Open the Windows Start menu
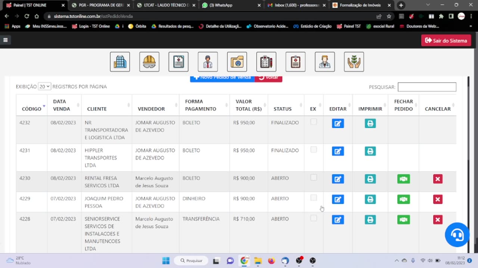 [166, 261]
